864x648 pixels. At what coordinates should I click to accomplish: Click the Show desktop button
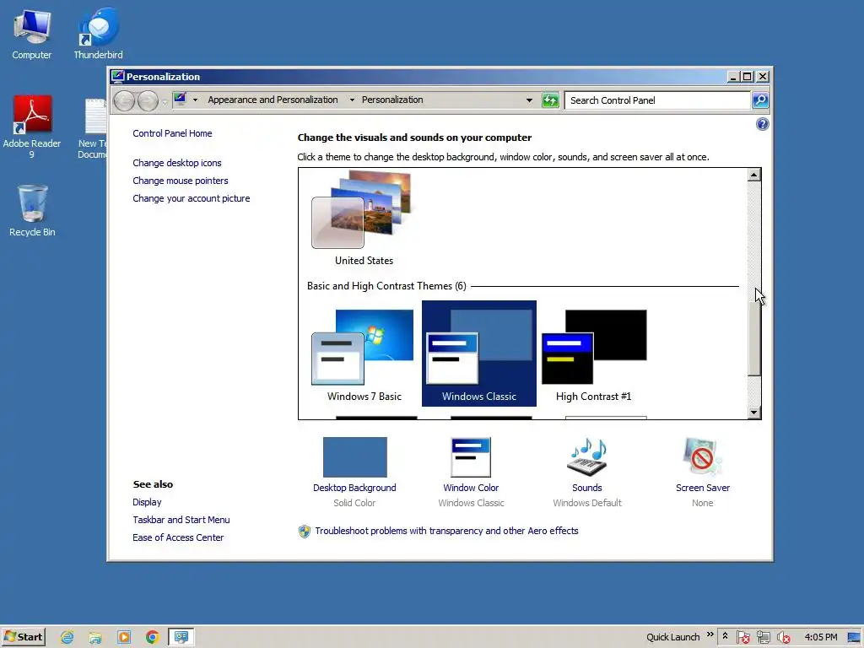(x=854, y=638)
